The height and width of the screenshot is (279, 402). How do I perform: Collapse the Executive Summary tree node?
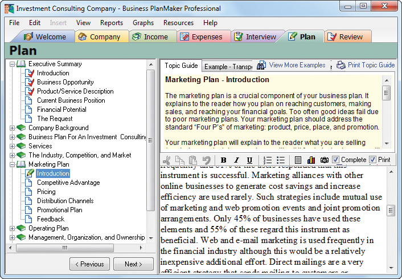point(13,64)
